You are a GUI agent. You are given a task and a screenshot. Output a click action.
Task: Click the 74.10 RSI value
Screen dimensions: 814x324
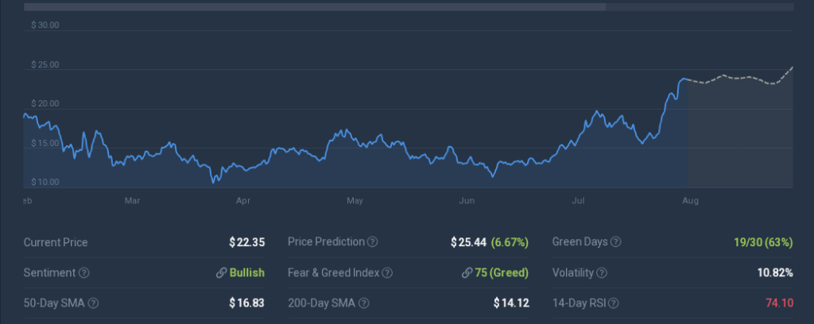[x=777, y=303]
